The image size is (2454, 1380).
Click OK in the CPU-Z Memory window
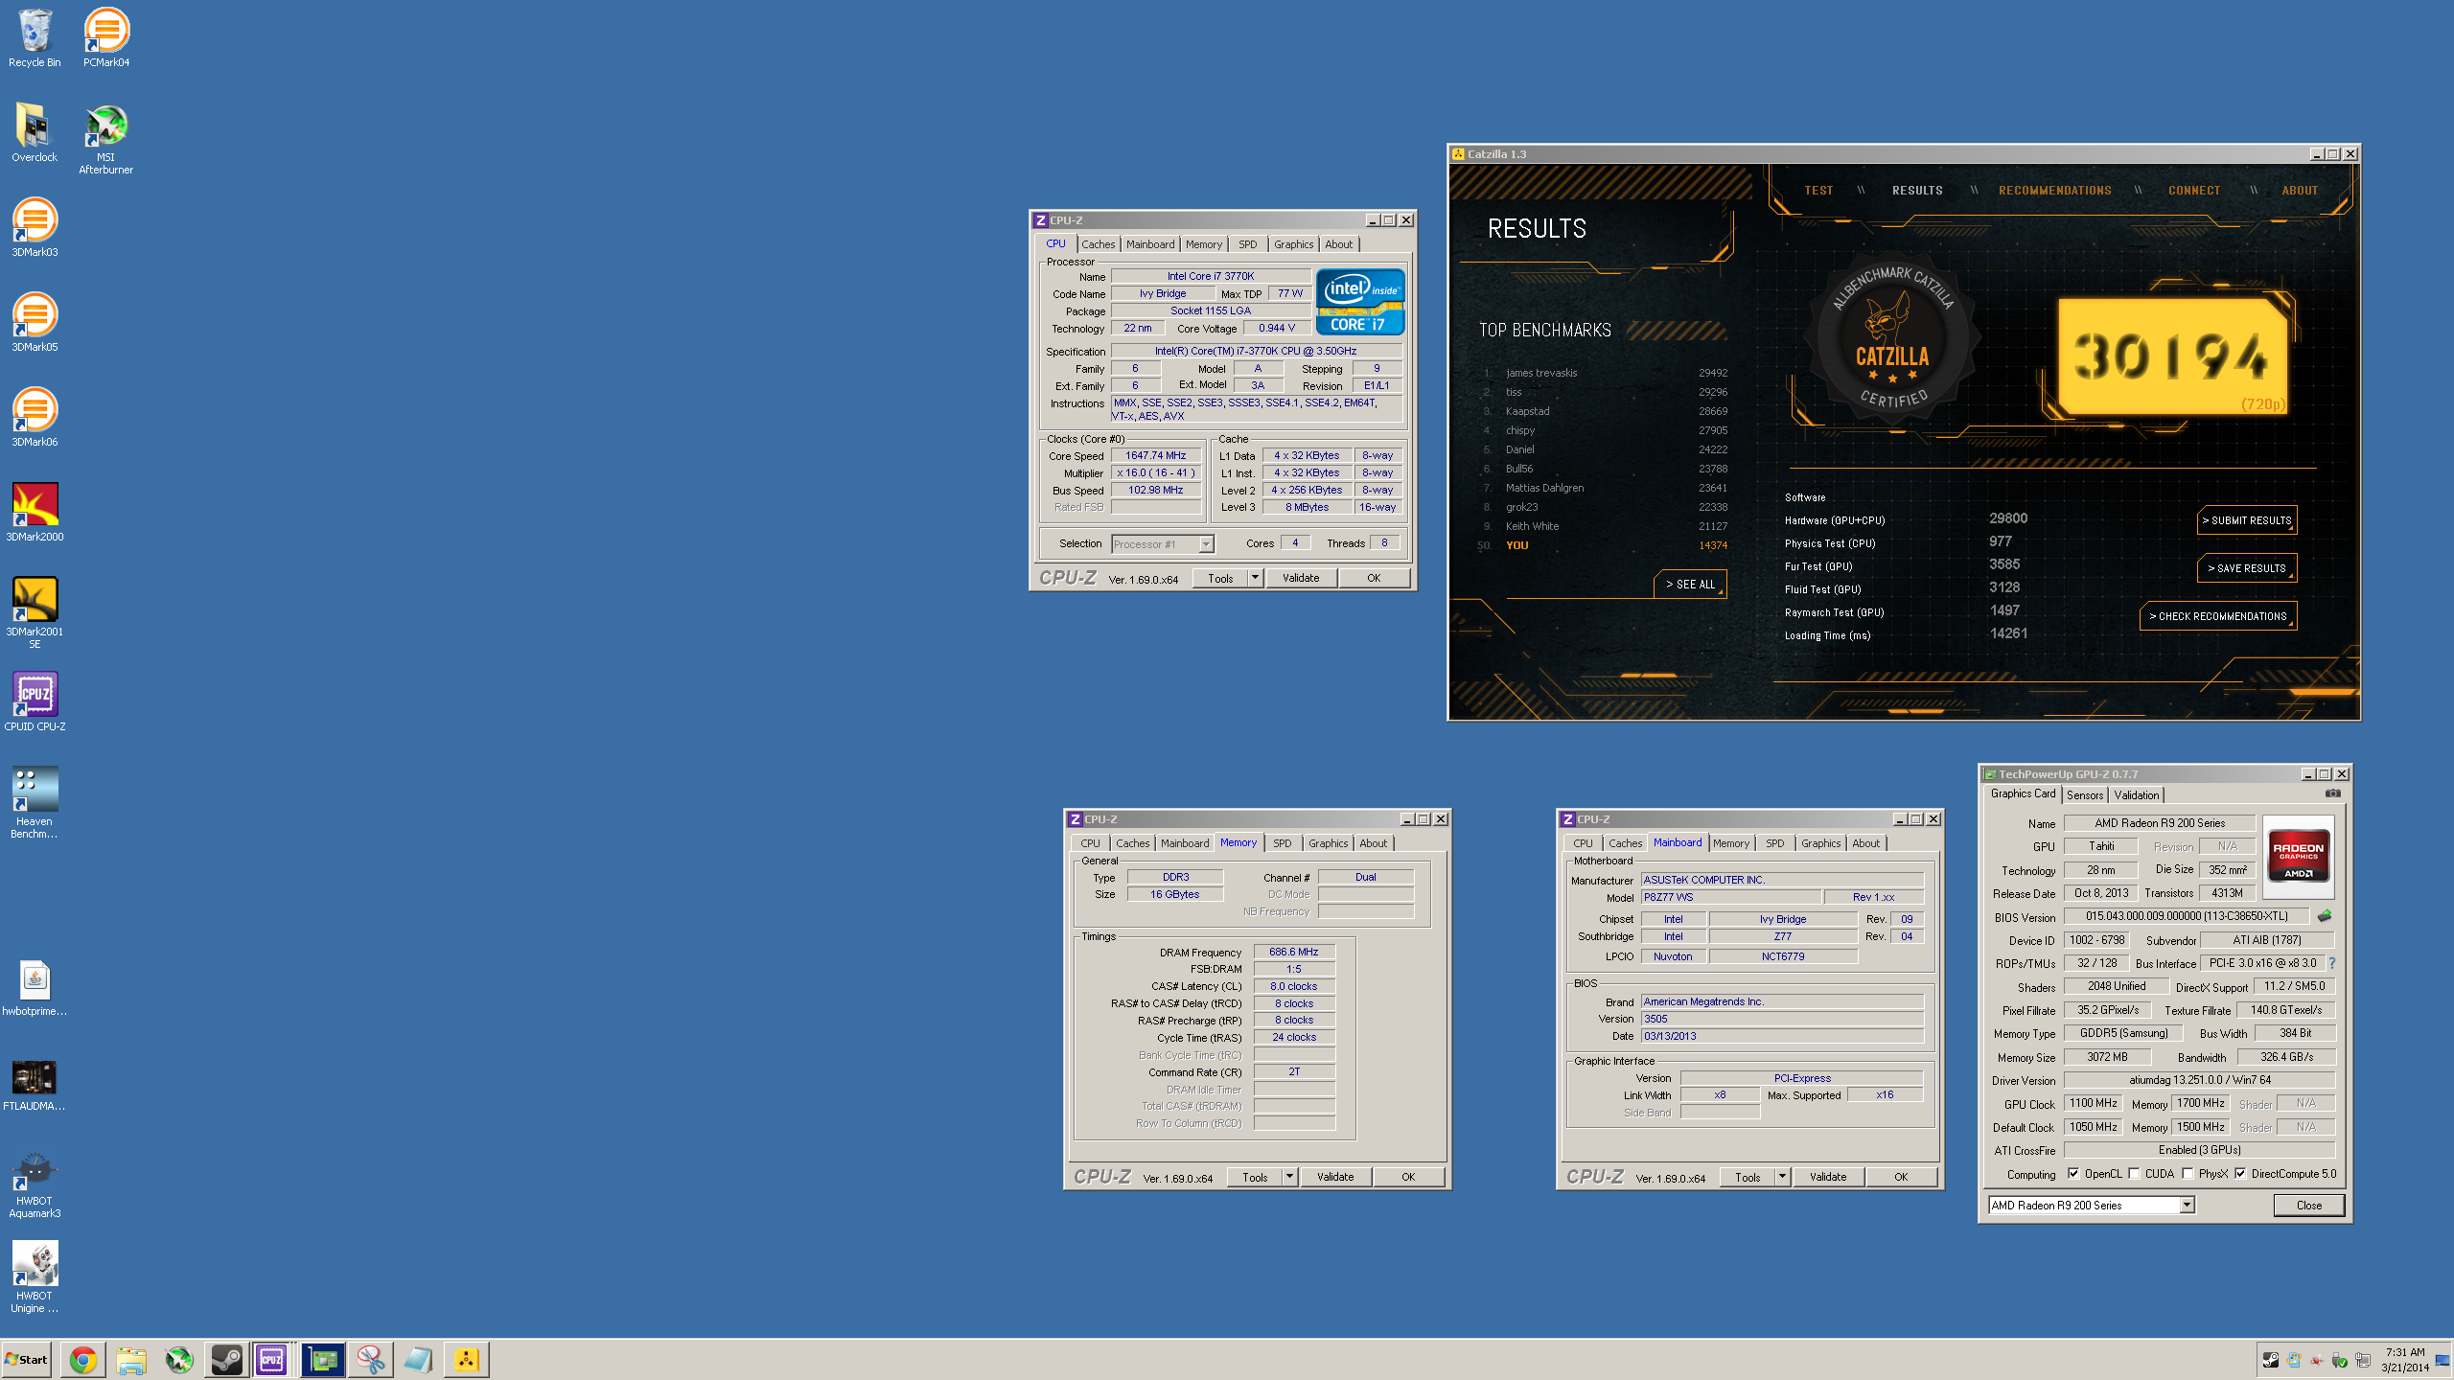tap(1408, 1177)
